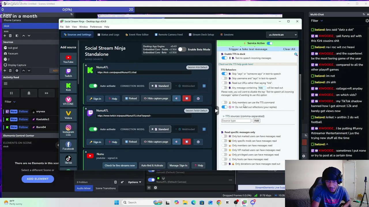
Task: Switch to Scene Transitions tab in OBS
Action: [106, 188]
